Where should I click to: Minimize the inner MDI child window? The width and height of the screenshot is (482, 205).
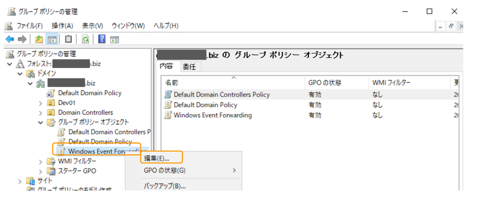(x=441, y=26)
